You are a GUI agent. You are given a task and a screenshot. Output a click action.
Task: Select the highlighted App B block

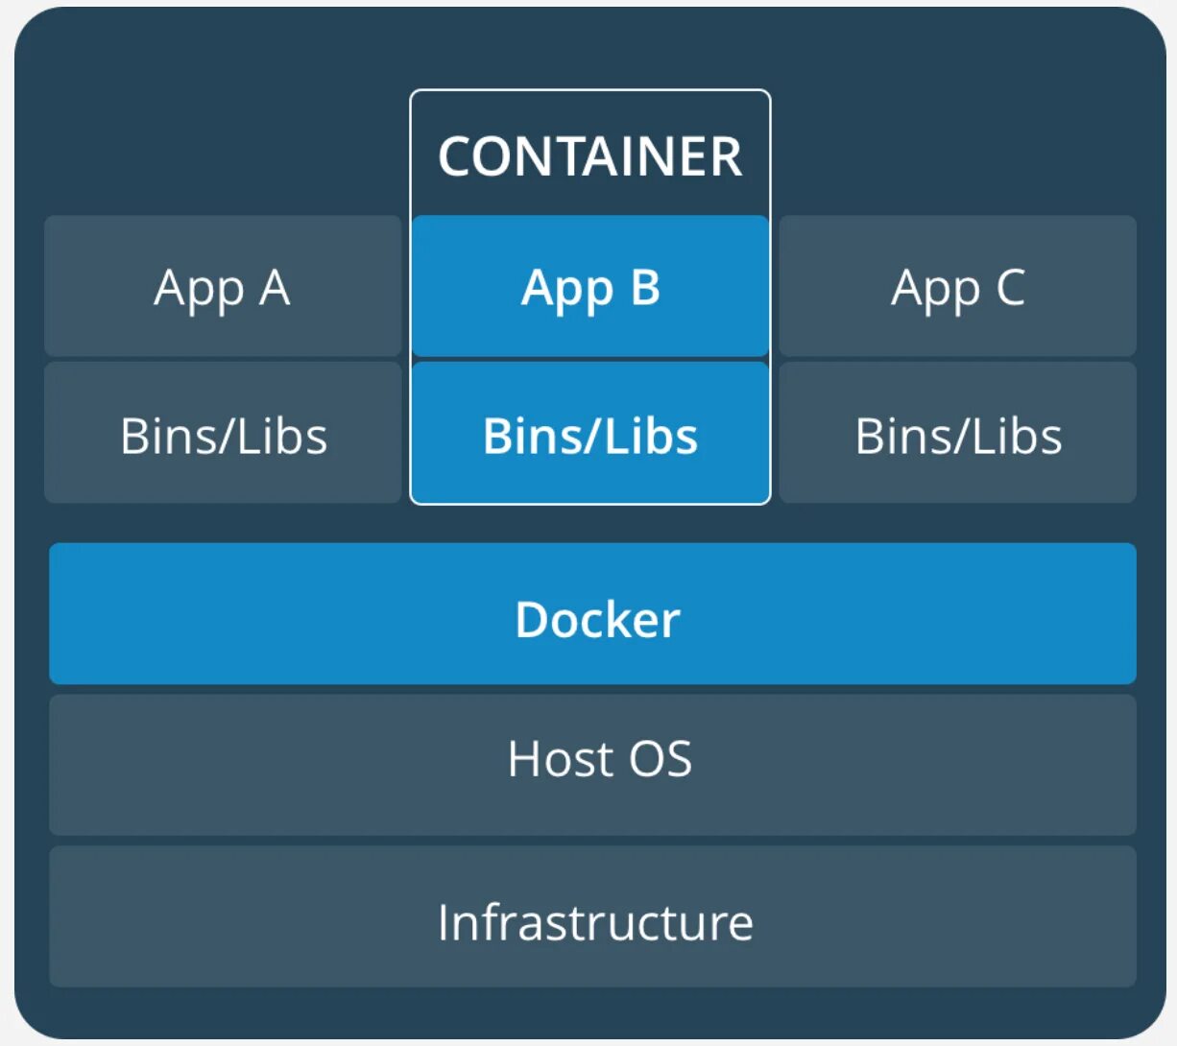589,287
